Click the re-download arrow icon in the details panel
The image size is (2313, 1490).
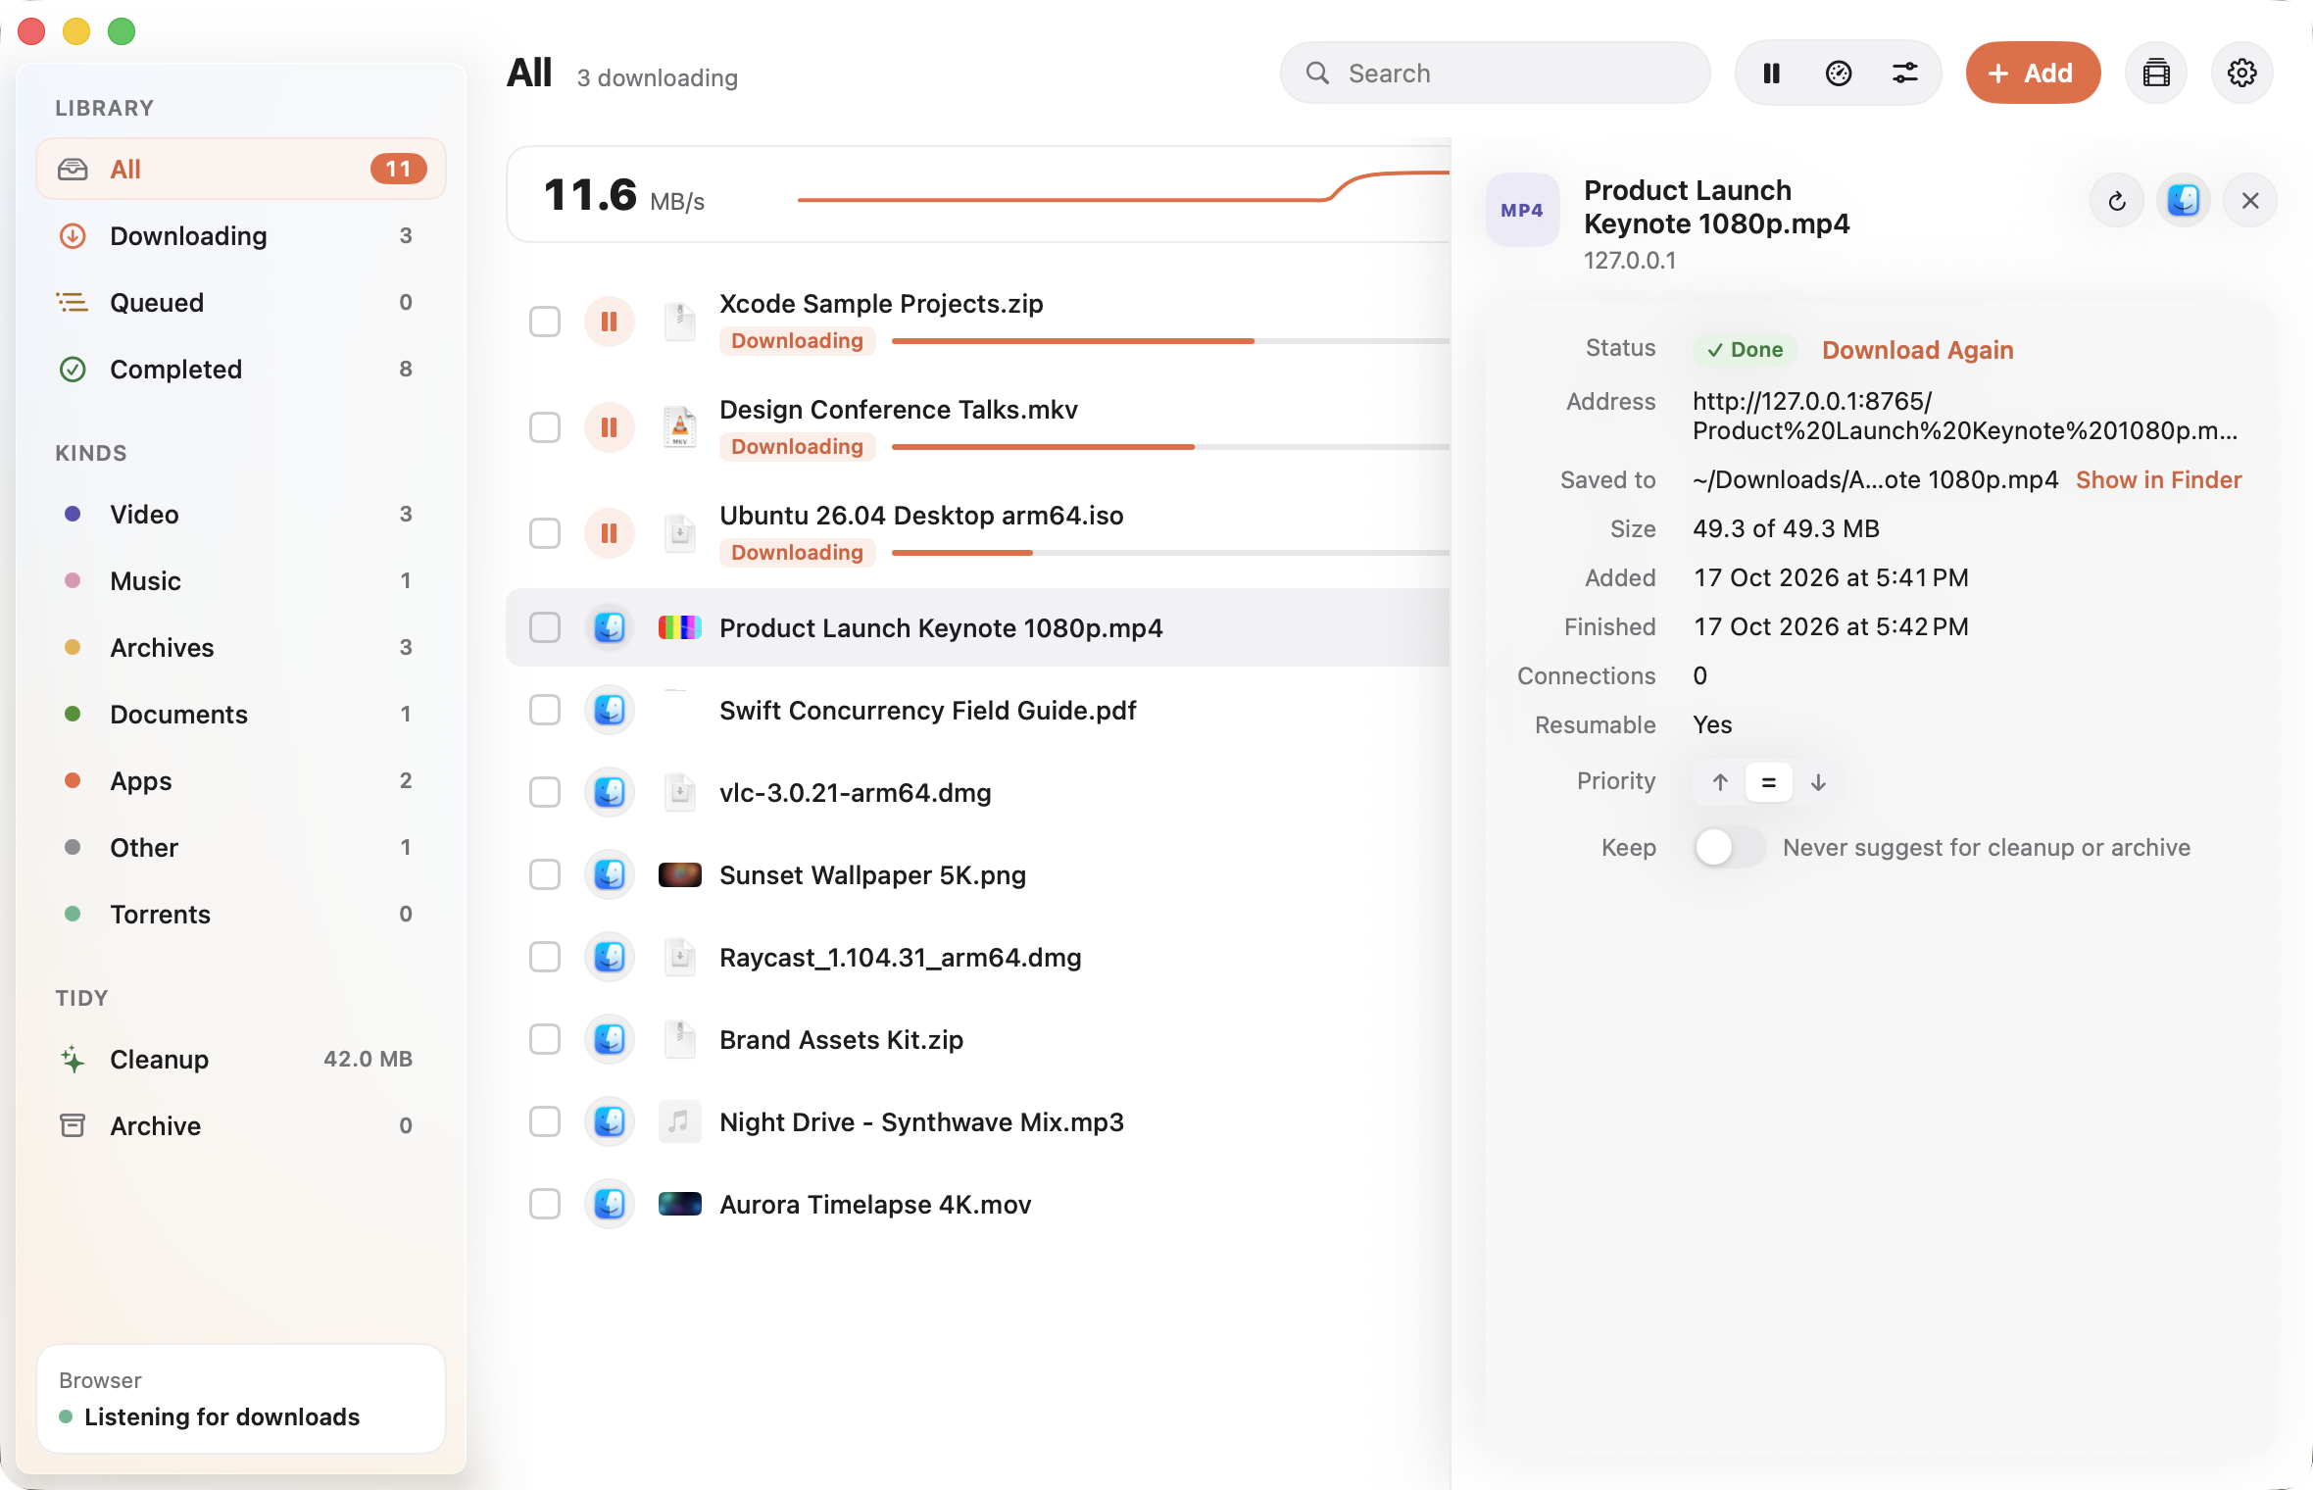pos(2117,201)
